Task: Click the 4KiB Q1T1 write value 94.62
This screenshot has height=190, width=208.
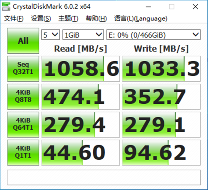Action: pos(161,152)
